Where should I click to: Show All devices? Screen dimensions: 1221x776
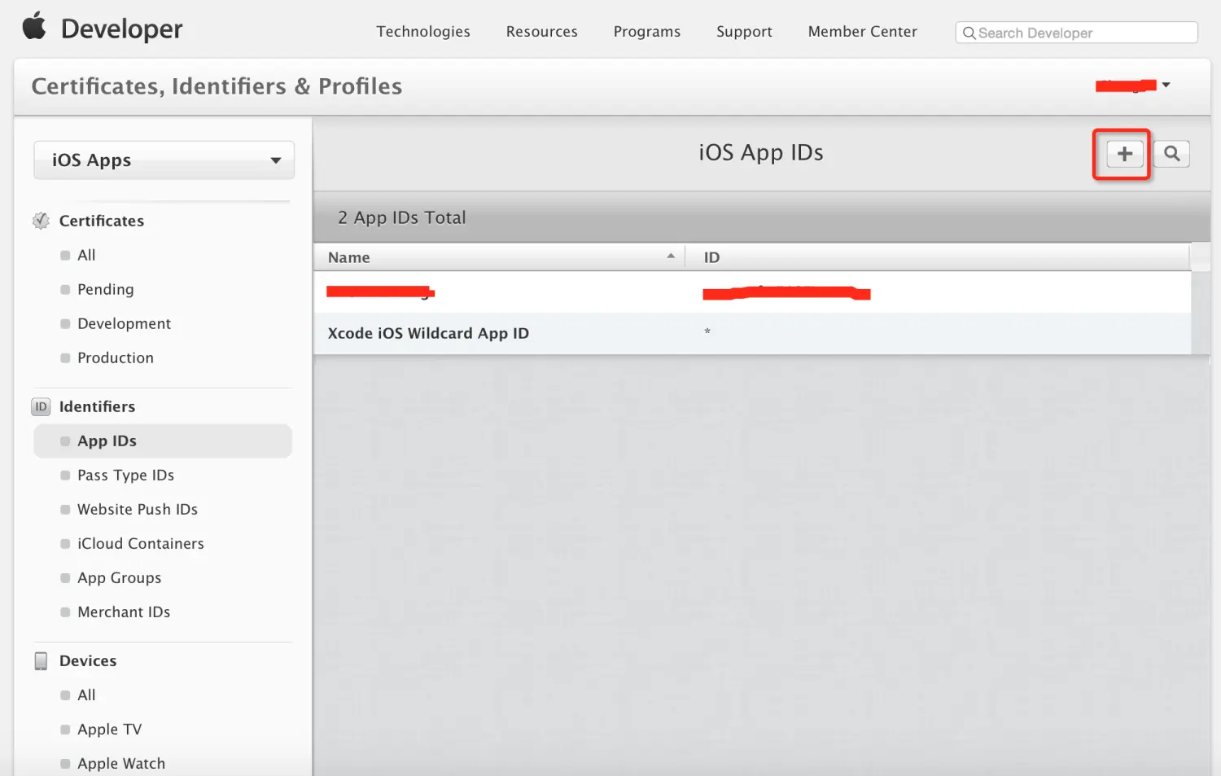tap(86, 695)
